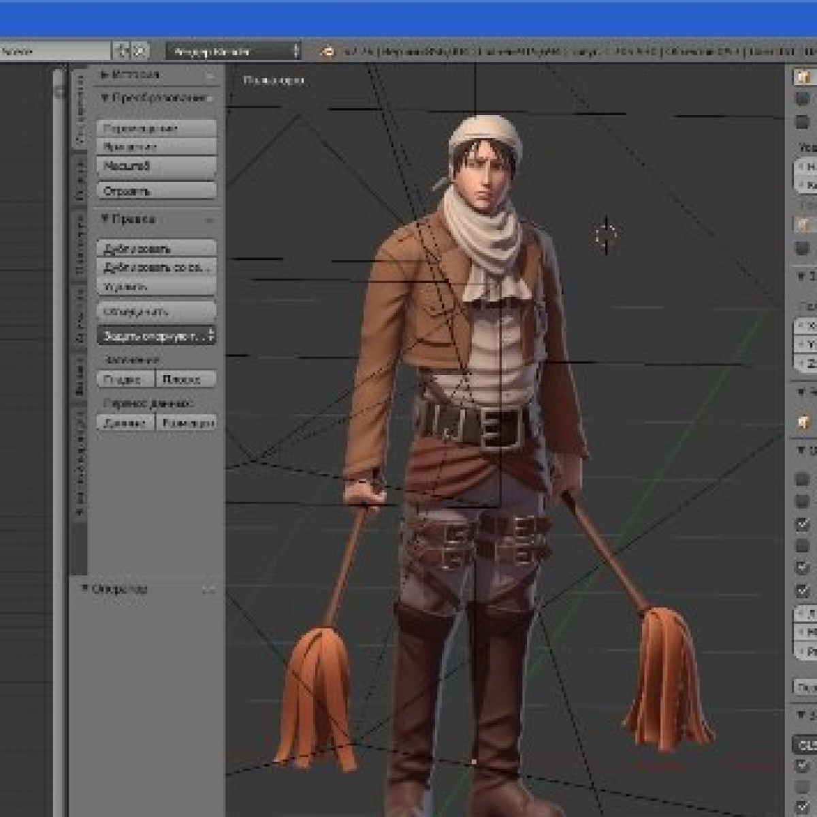The width and height of the screenshot is (817, 817).
Task: Click the X value field in the right panel
Action: [806, 325]
